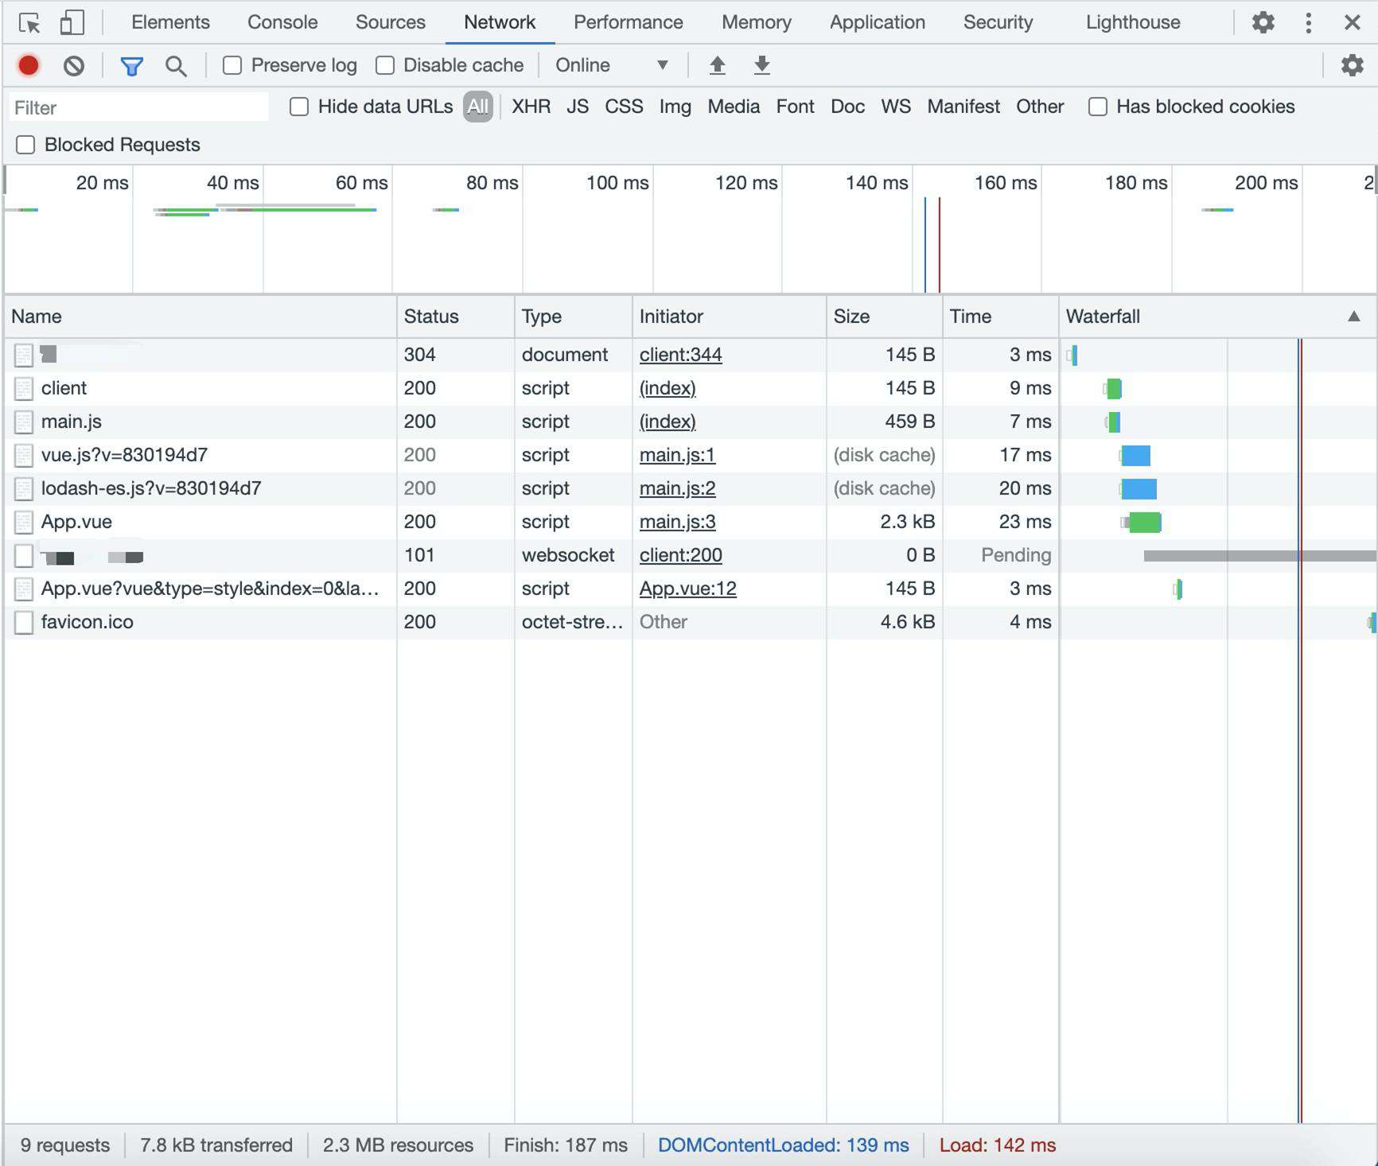Sort by the Name column header
The image size is (1378, 1166).
[200, 317]
